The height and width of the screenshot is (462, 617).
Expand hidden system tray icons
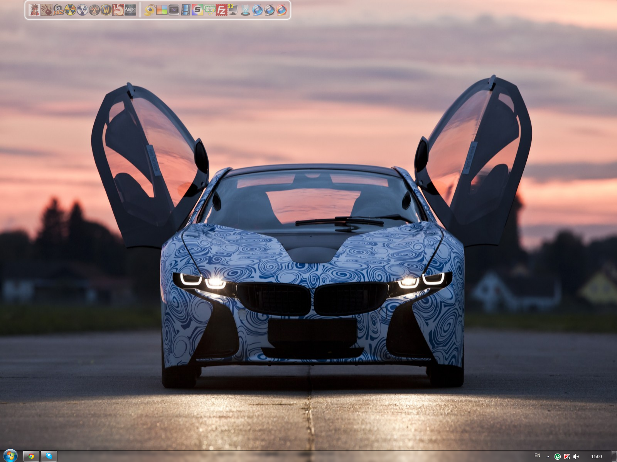coord(548,457)
